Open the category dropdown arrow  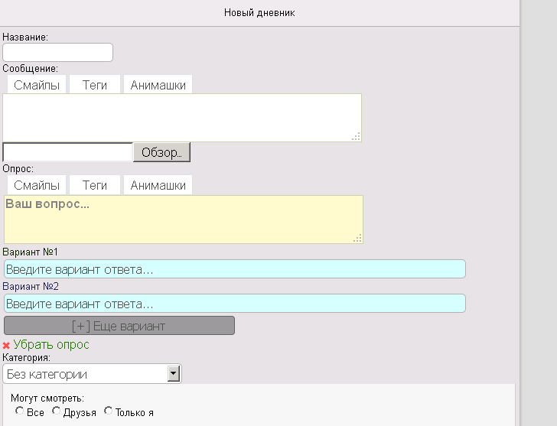pos(174,374)
